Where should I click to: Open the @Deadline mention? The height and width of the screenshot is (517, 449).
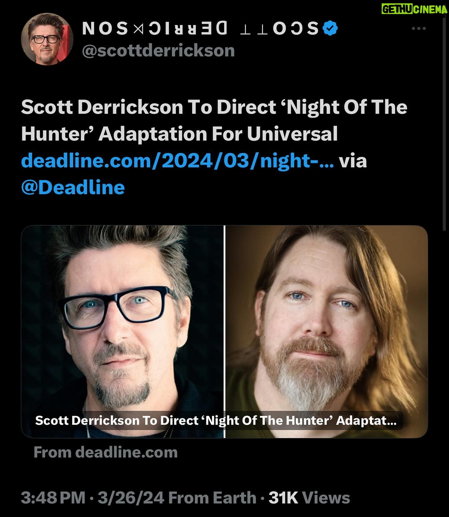[x=73, y=187]
